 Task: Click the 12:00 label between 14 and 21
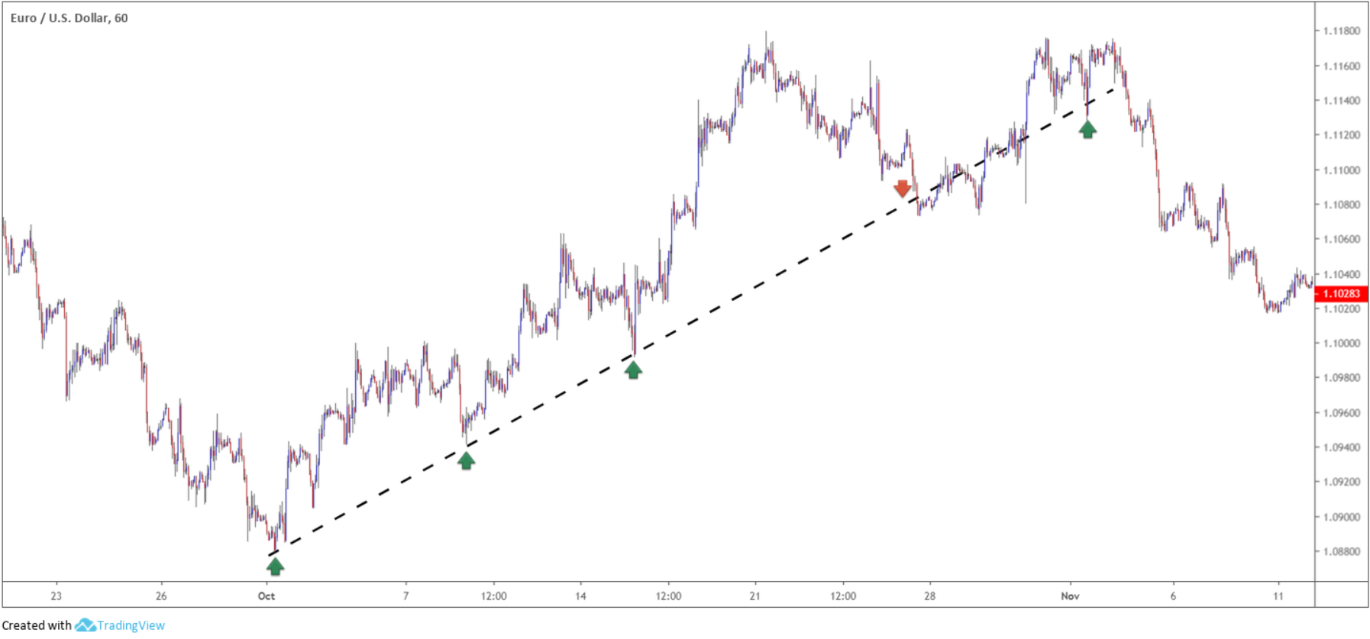668,595
